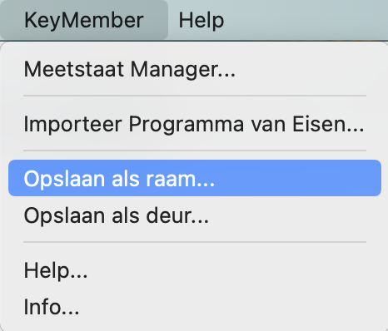Open the Help menu in menu bar
This screenshot has height=331, width=388.
click(201, 20)
